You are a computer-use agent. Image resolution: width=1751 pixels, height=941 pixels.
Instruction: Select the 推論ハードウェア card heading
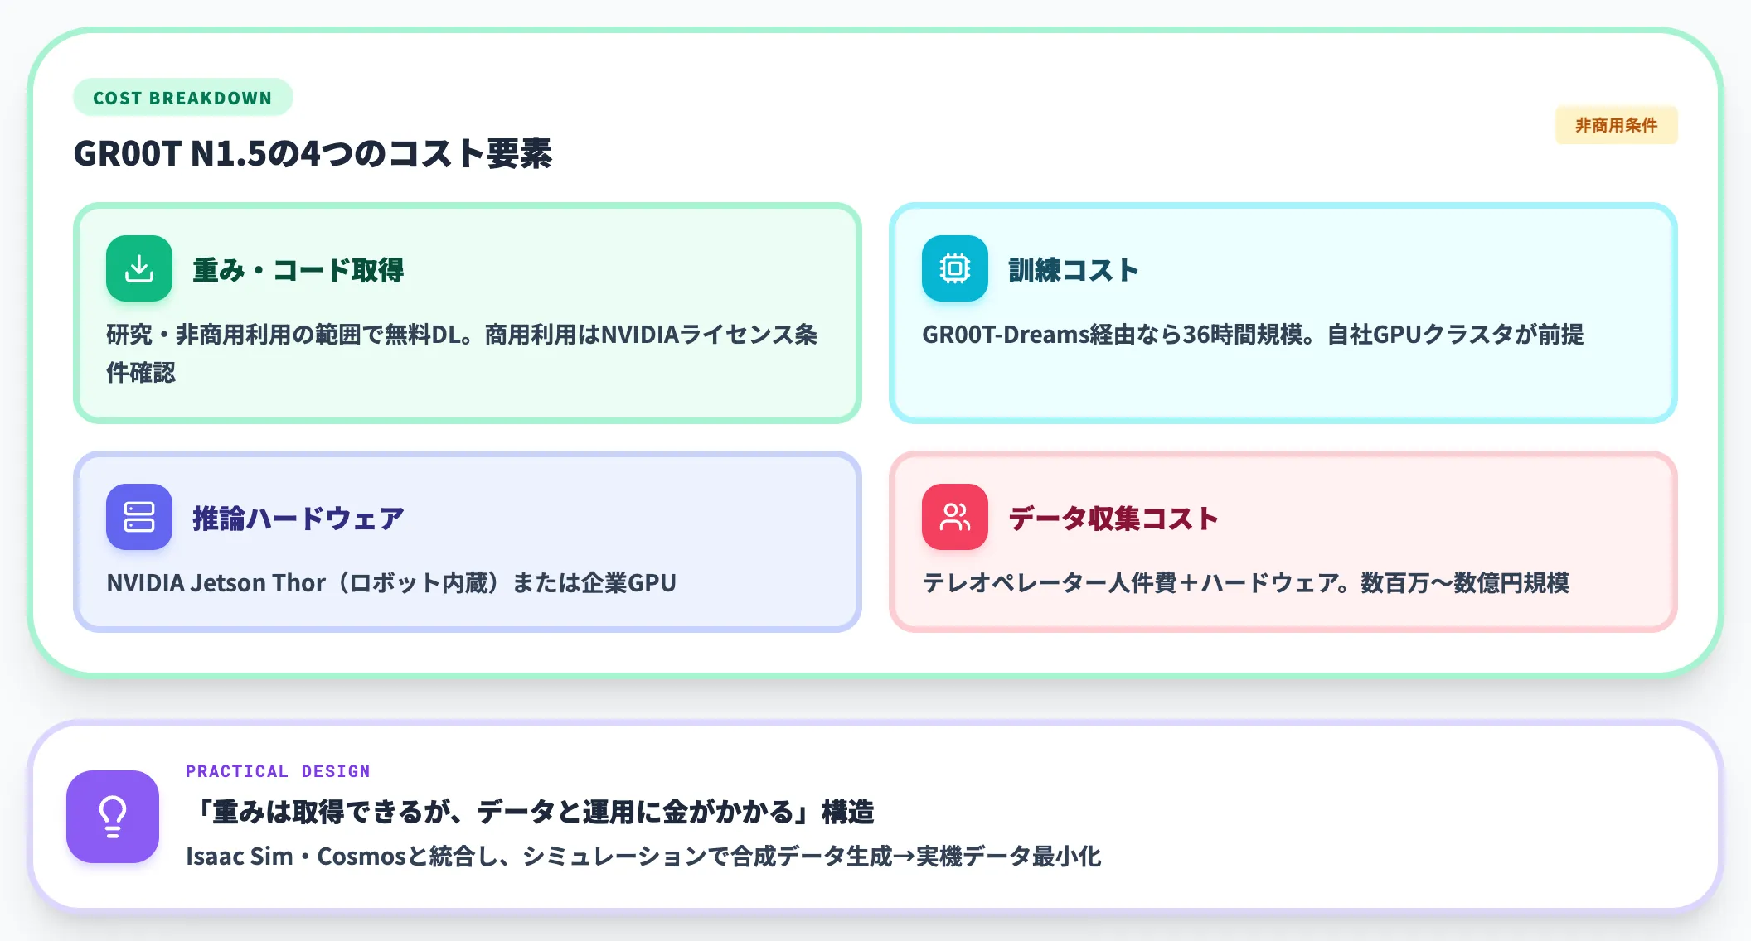pos(298,519)
